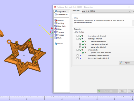Uncheck bad edges detected checkbox
134x101 pixels.
click(x=78, y=39)
